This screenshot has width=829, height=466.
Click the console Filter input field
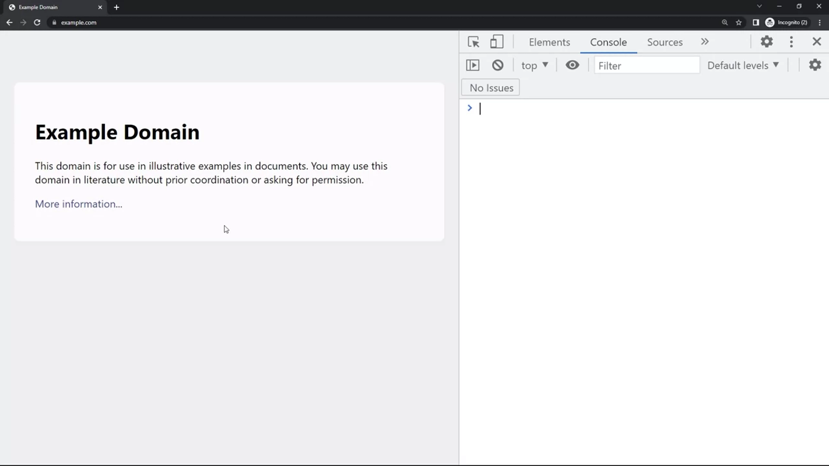(x=646, y=66)
